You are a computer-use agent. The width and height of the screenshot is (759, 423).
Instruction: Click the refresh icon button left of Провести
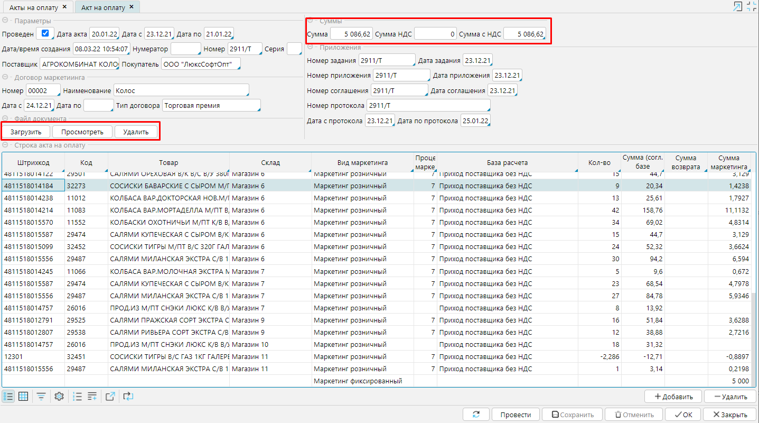pos(476,415)
